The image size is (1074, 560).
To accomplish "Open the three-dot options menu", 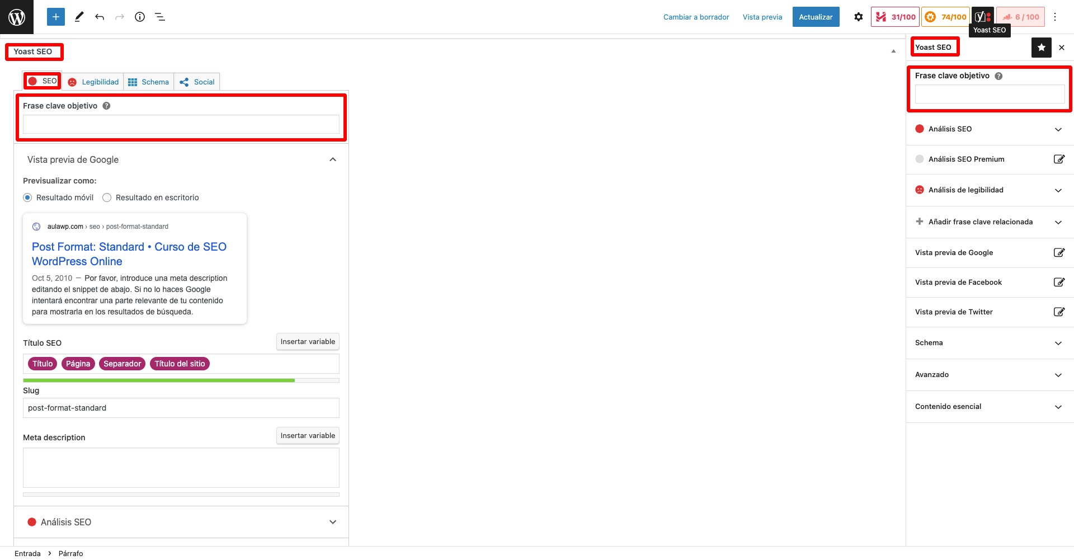I will 1055,17.
